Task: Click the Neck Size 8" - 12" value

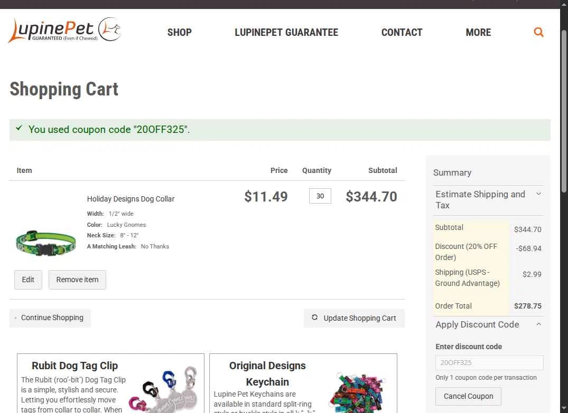Action: [129, 235]
